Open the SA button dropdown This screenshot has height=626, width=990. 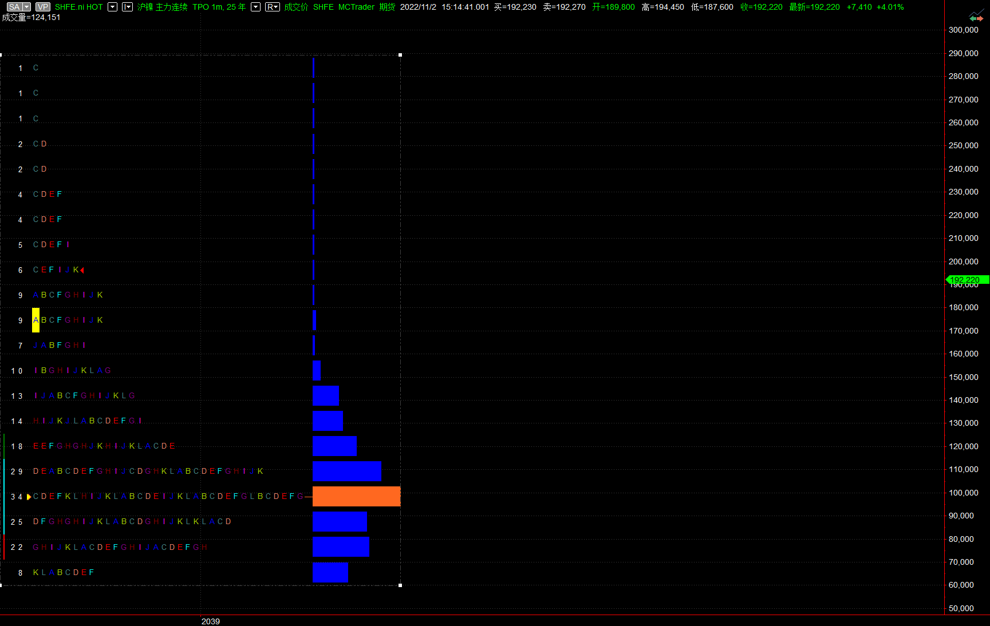(x=18, y=7)
